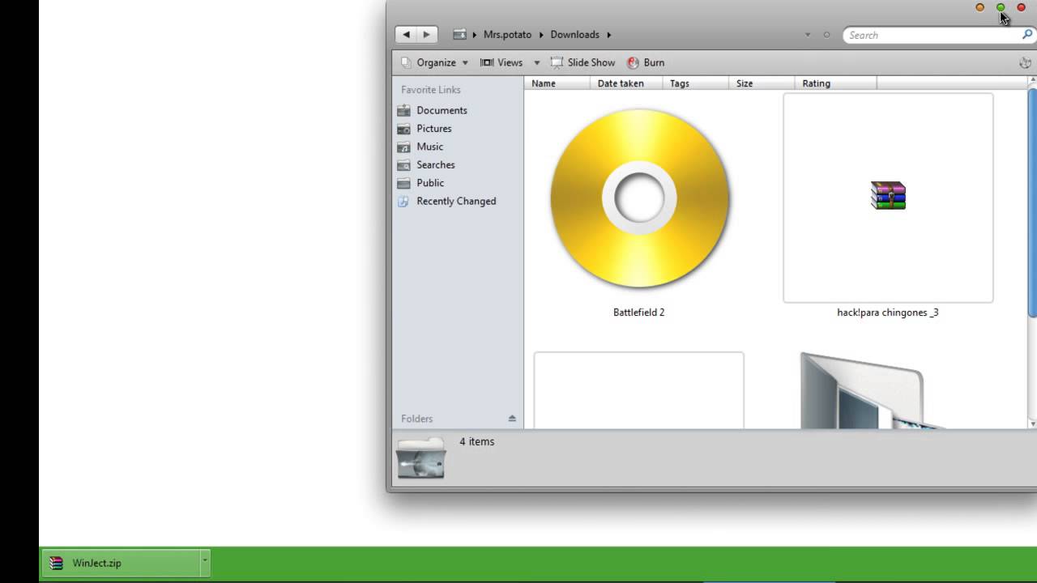Click the Public folder icon in sidebar
The image size is (1037, 583).
click(403, 183)
